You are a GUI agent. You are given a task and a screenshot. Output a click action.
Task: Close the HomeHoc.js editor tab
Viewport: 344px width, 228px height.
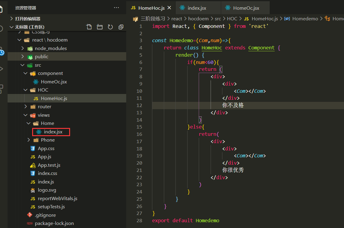[169, 8]
